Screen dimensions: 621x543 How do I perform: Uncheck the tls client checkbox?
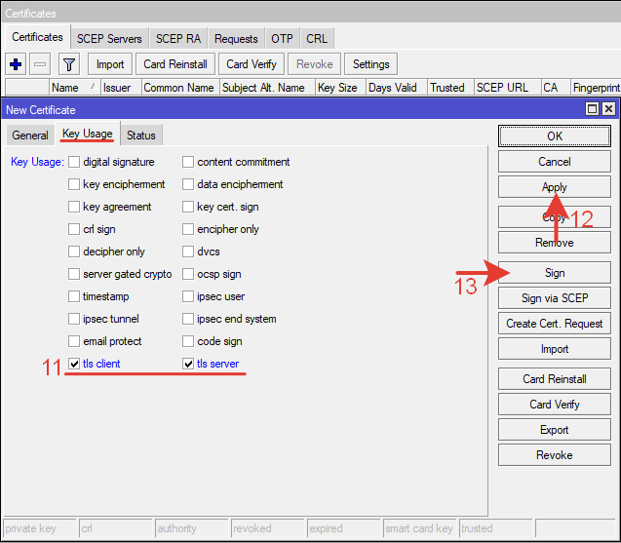point(74,365)
